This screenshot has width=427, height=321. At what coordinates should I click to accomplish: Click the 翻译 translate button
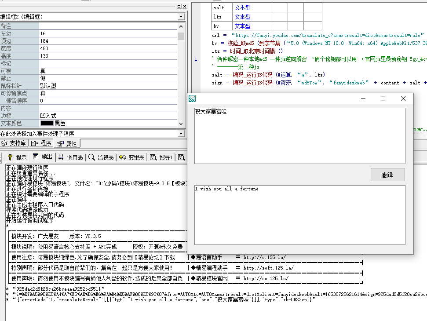[387, 175]
